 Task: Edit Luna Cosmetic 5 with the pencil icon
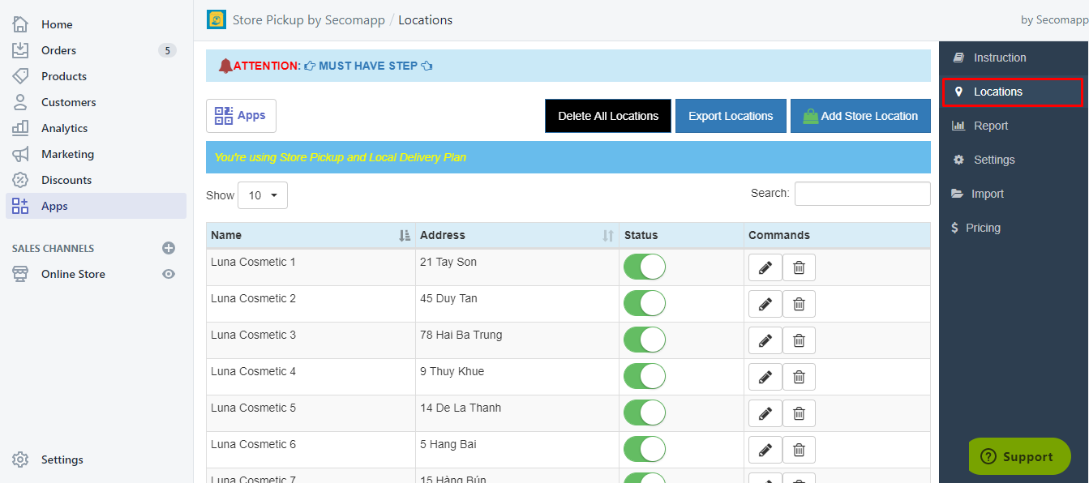point(765,413)
